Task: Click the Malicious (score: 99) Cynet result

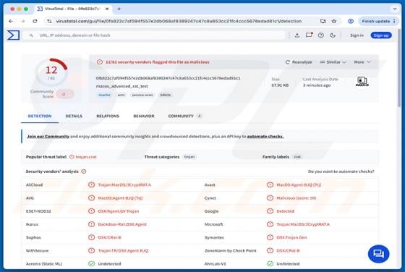Action: tap(297, 198)
